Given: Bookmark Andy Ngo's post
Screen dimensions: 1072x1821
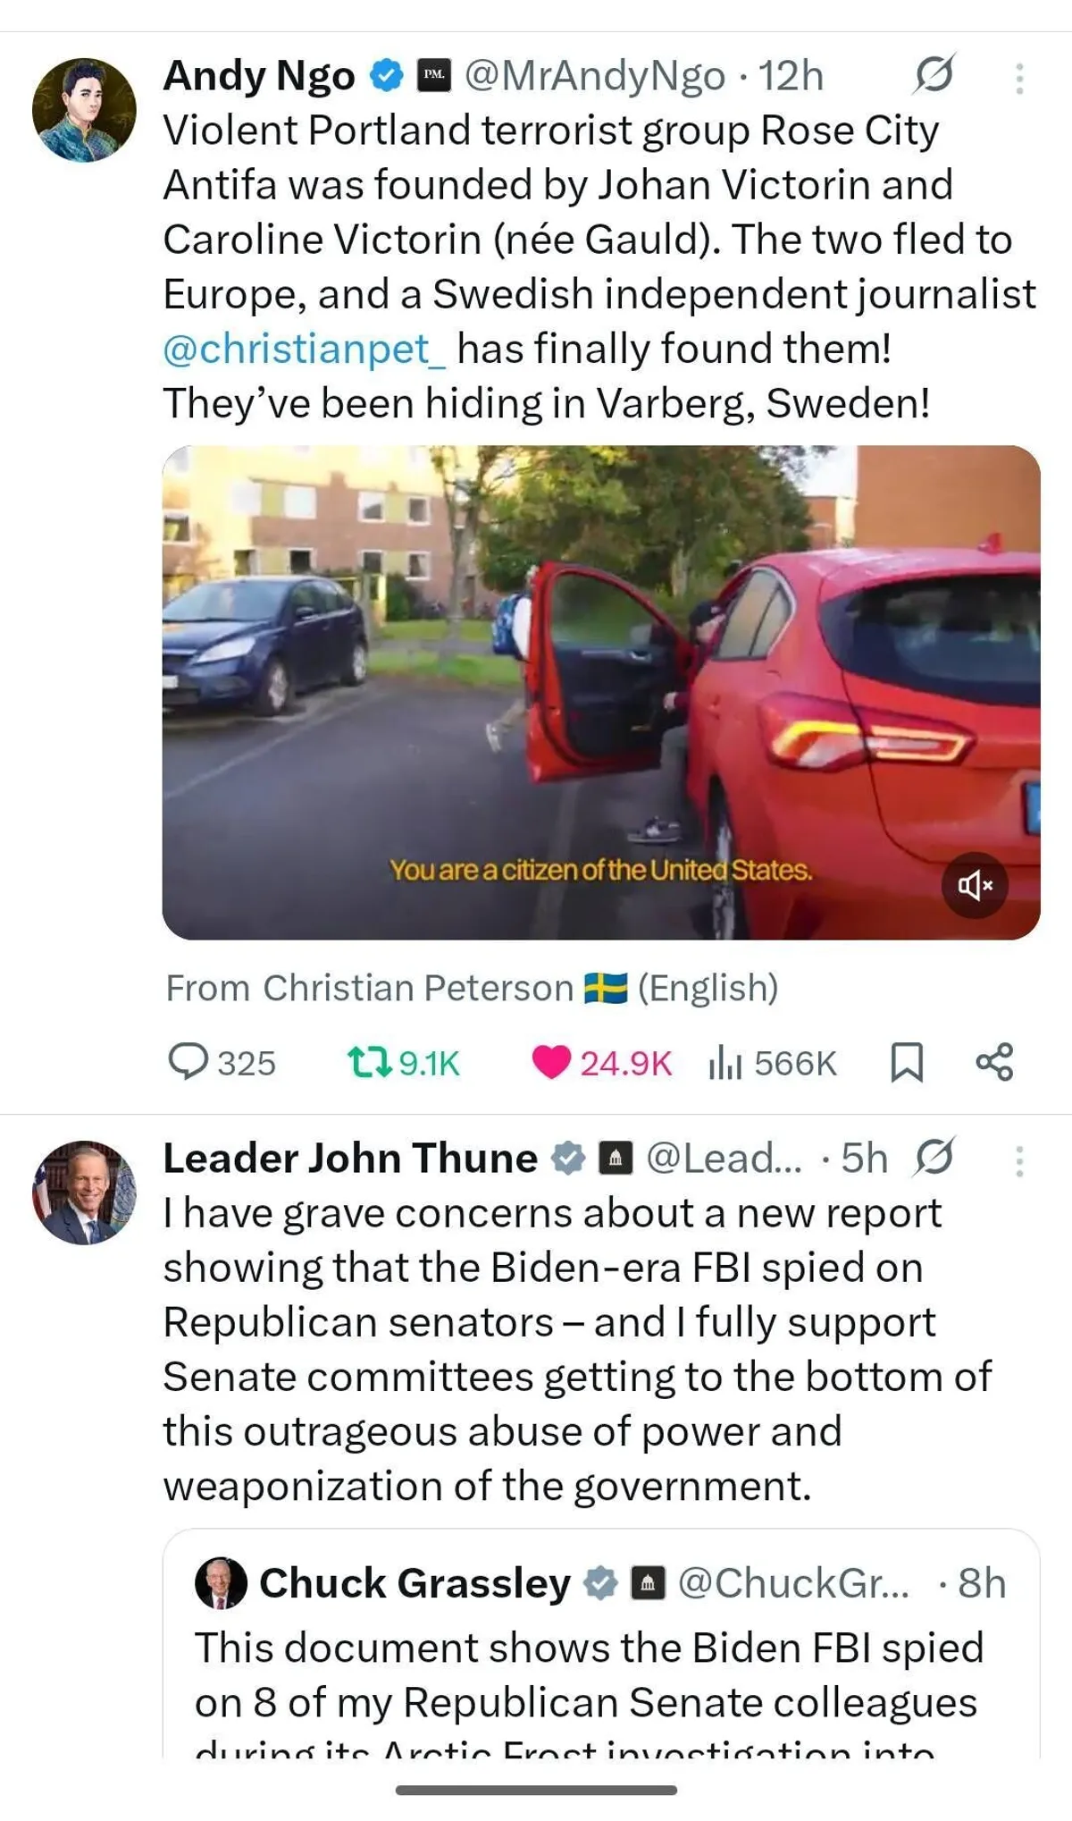Looking at the screenshot, I should 907,1062.
